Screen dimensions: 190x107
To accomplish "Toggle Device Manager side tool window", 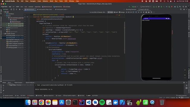I will pyautogui.click(x=189, y=25).
